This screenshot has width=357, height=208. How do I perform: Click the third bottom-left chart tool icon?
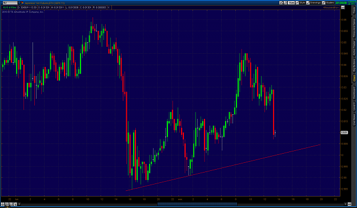(x=11, y=204)
